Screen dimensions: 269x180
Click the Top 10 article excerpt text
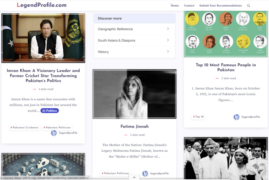click(x=226, y=94)
